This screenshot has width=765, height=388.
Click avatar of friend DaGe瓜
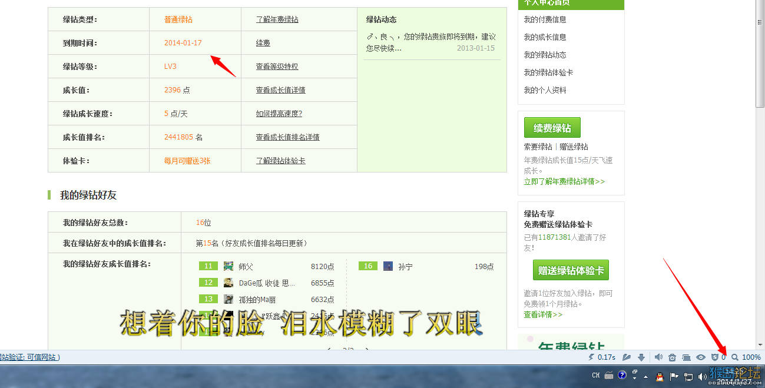[x=228, y=283]
